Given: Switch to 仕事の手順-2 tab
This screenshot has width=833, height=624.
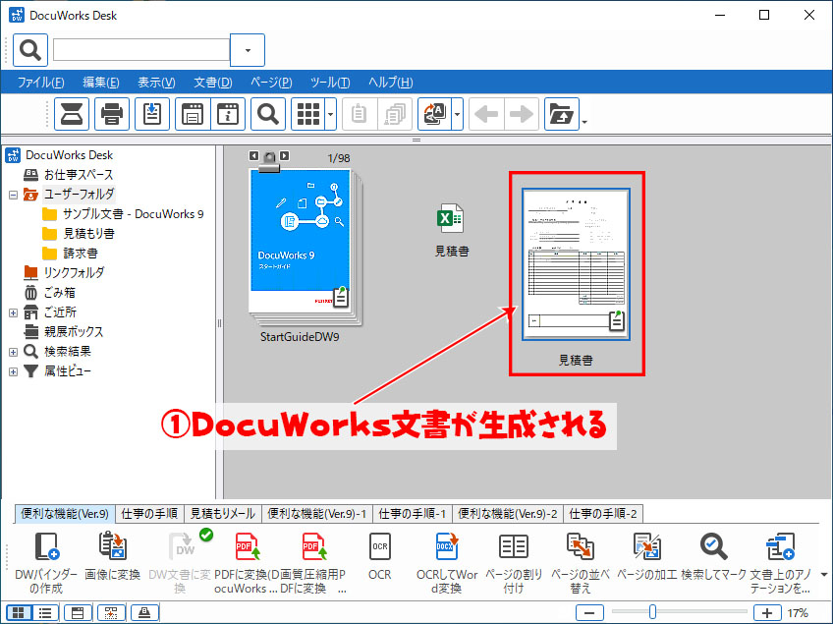Looking at the screenshot, I should point(603,514).
